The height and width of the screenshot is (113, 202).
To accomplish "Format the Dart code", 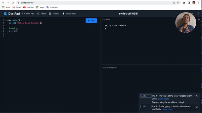I will coord(54,13).
